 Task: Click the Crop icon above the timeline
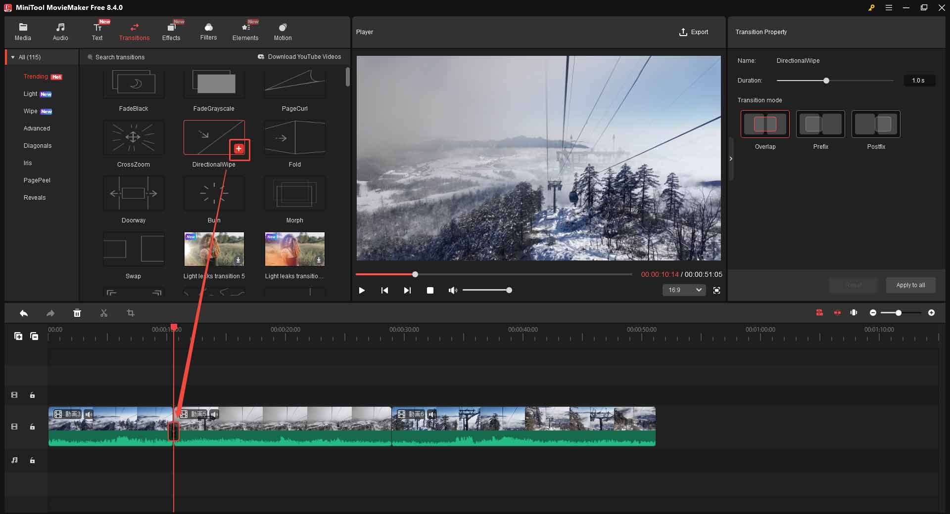pyautogui.click(x=131, y=313)
